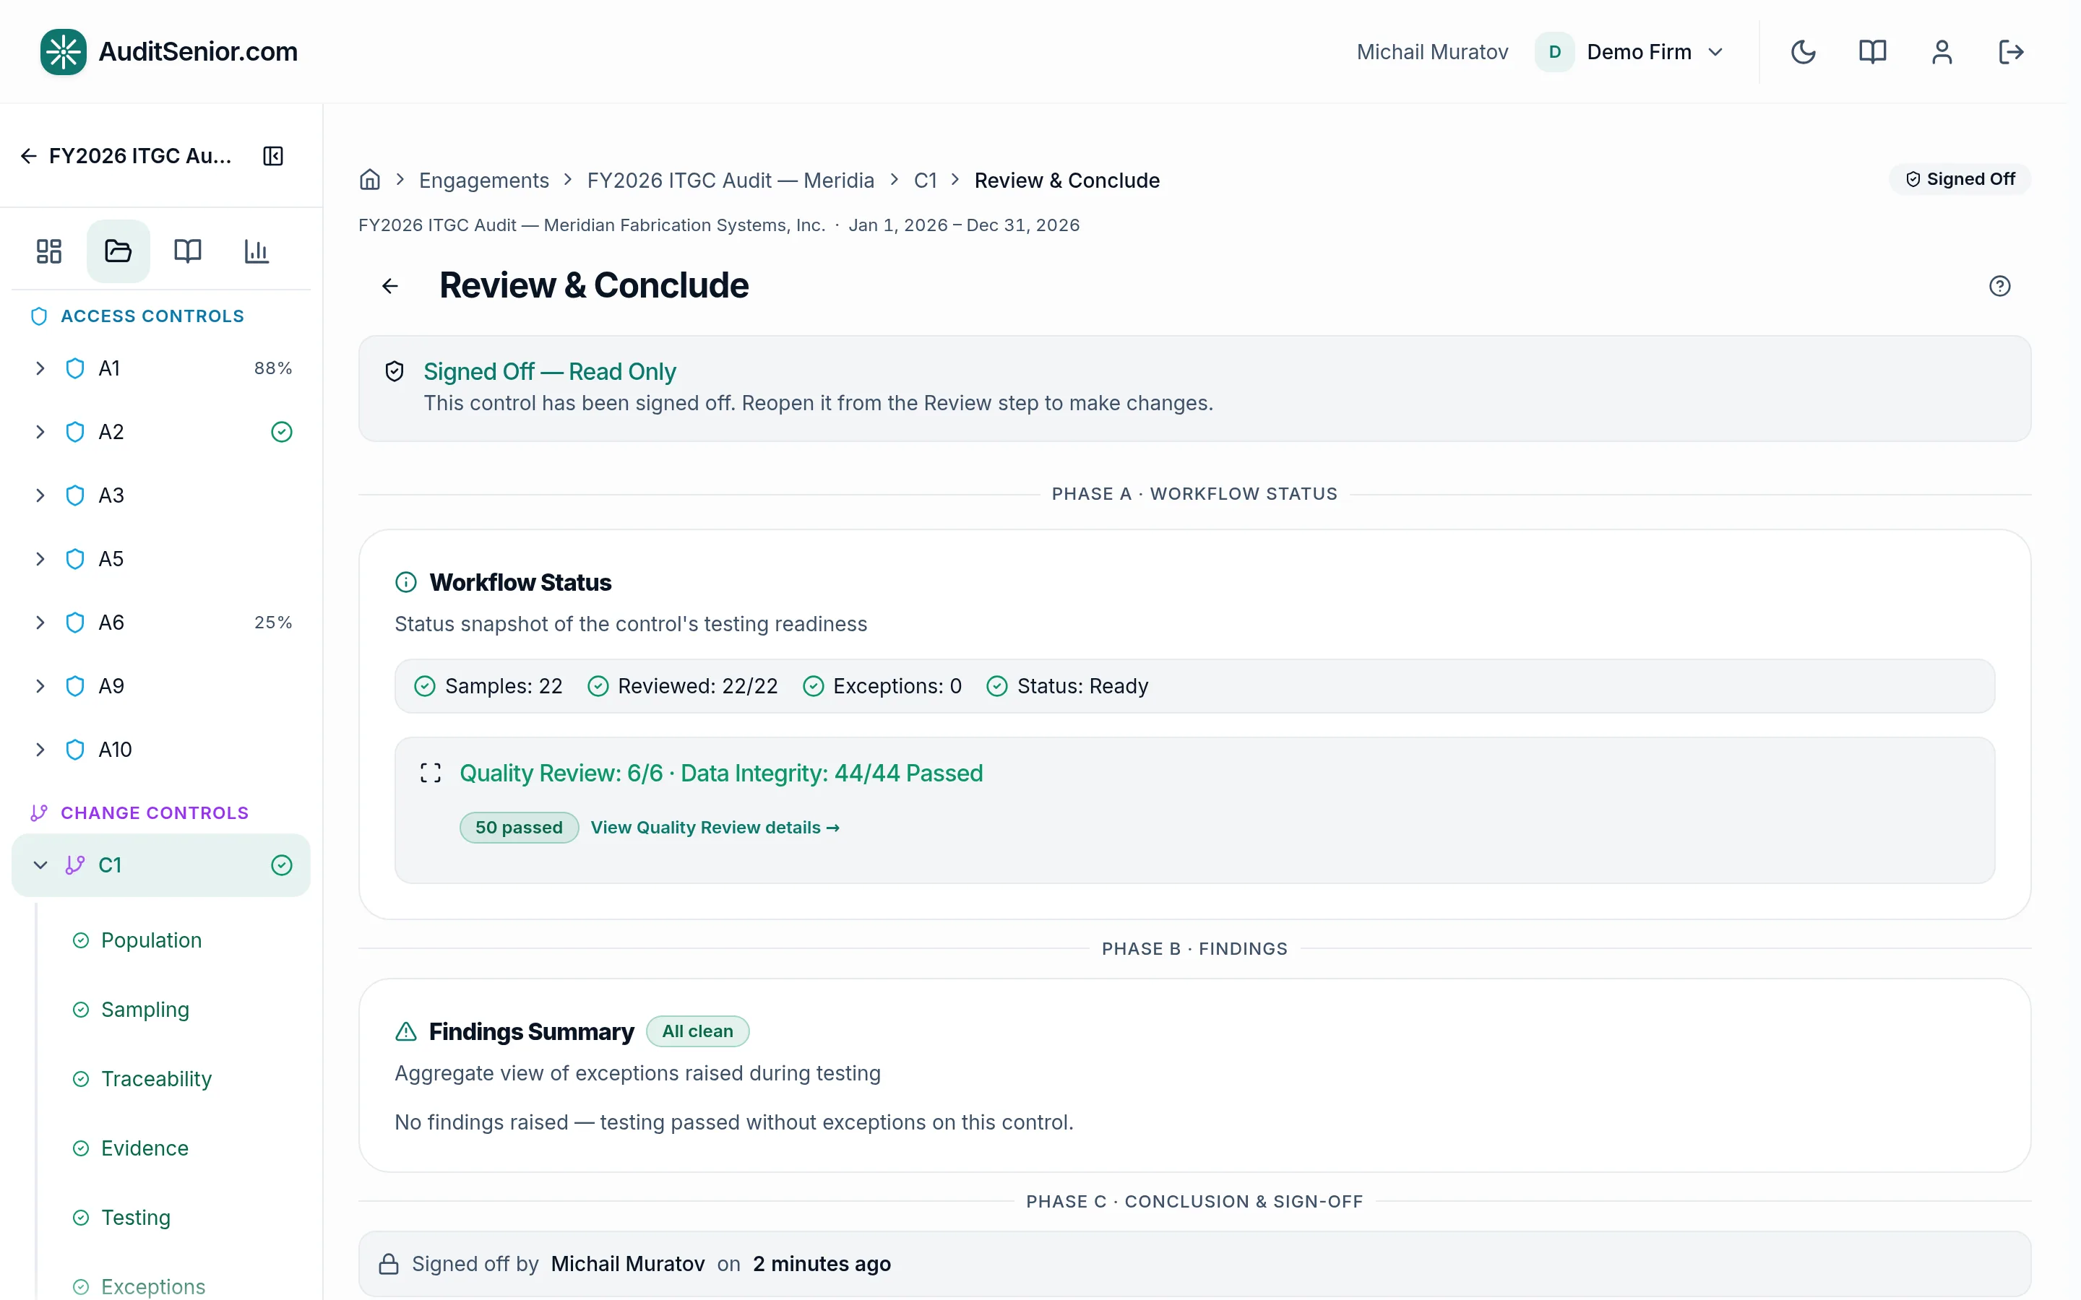This screenshot has height=1300, width=2081.
Task: Expand the A3 control
Action: [40, 495]
